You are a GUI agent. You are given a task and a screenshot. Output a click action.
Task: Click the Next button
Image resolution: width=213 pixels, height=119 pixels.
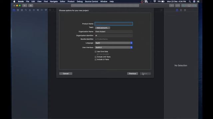click(x=145, y=73)
